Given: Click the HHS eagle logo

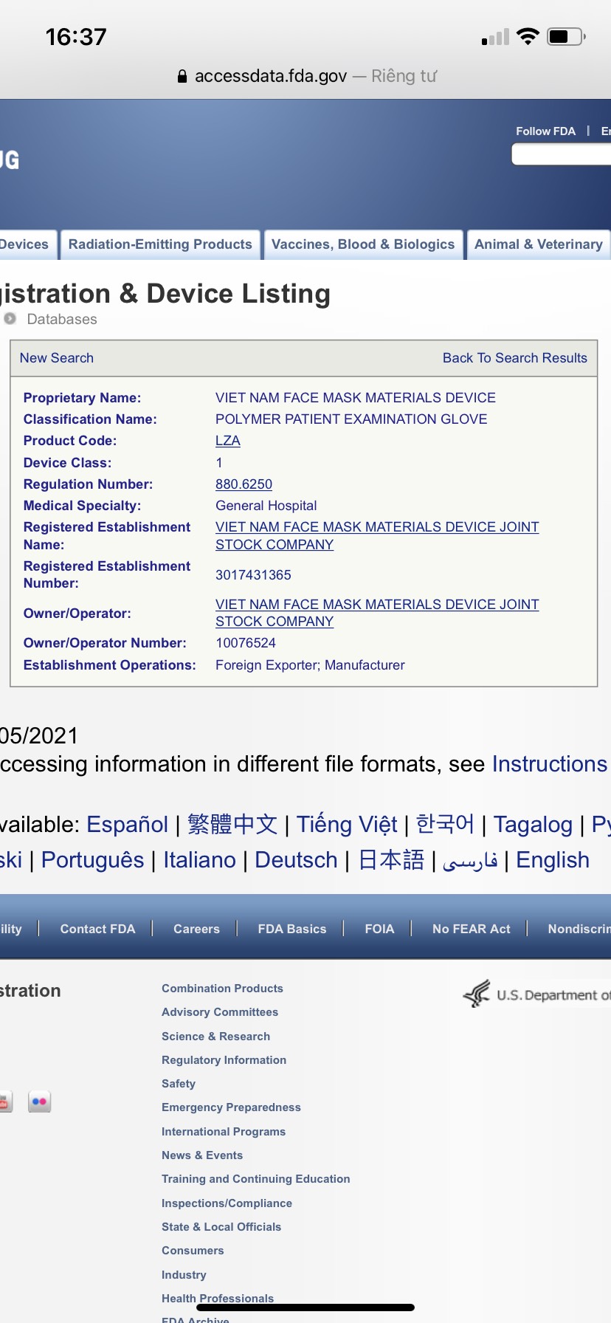Looking at the screenshot, I should [x=477, y=993].
